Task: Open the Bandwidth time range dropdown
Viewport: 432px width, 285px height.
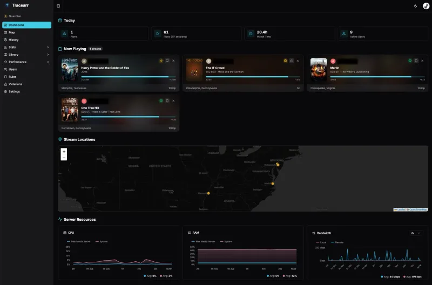Action: click(415, 233)
